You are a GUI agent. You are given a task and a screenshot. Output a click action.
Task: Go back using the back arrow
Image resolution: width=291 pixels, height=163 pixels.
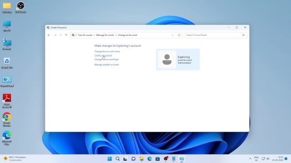(x=49, y=35)
